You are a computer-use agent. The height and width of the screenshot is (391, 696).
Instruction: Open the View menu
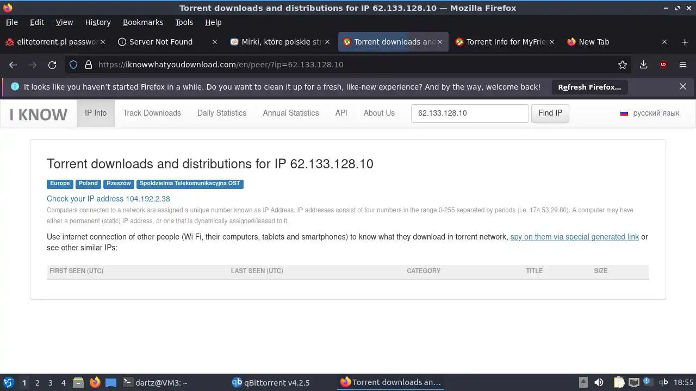64,22
